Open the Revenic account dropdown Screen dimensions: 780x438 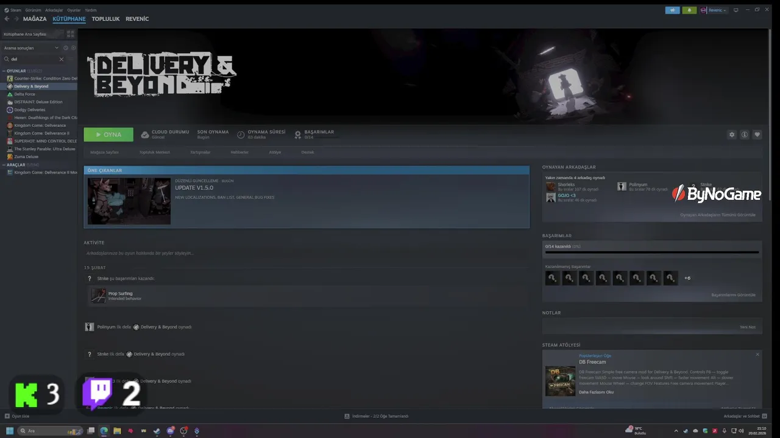click(714, 10)
